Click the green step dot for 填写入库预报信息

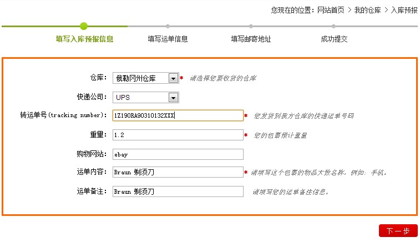84,26
